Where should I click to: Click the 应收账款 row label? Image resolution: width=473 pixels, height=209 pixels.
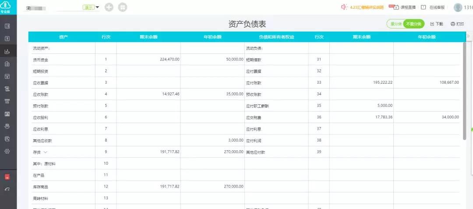click(40, 95)
